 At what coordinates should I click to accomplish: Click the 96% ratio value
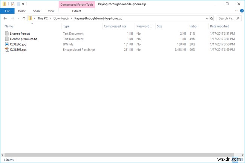192,50
